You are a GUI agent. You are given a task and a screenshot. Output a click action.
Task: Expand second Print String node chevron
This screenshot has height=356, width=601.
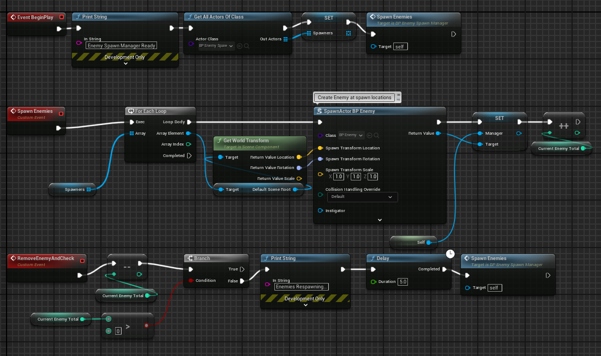pos(305,305)
